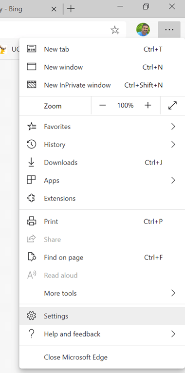Expand the History submenu chevron
185x373 pixels.
[173, 145]
